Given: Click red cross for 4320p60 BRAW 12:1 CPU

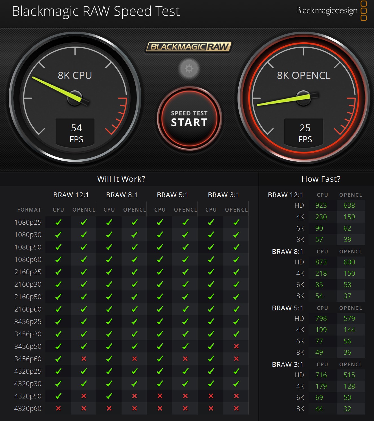Looking at the screenshot, I should coord(58,408).
